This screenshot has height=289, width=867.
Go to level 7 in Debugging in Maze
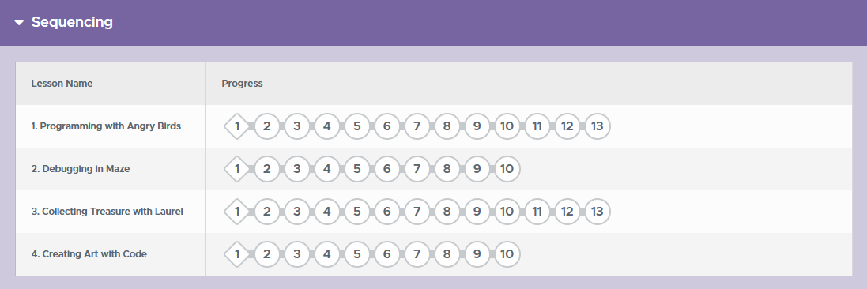click(417, 168)
